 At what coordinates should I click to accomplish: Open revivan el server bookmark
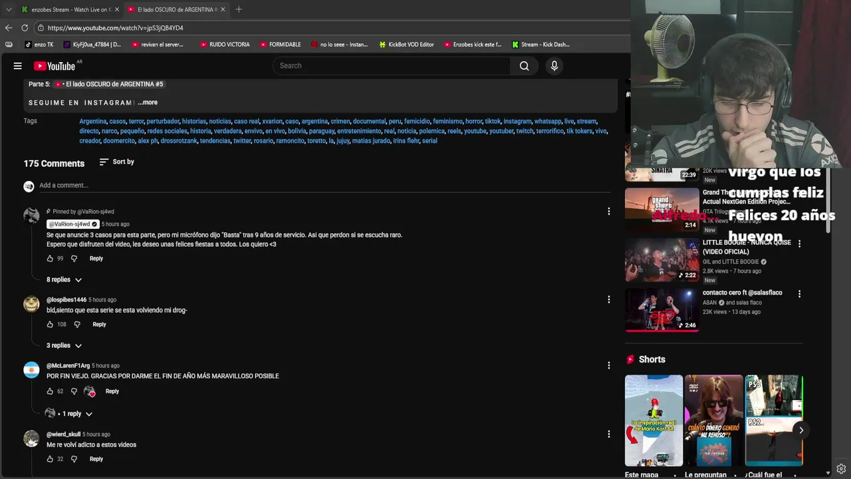click(x=157, y=45)
